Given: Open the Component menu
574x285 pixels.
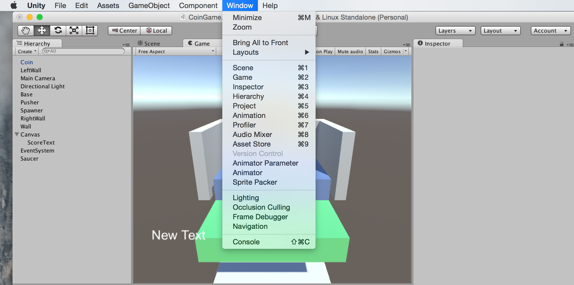Looking at the screenshot, I should coord(198,5).
